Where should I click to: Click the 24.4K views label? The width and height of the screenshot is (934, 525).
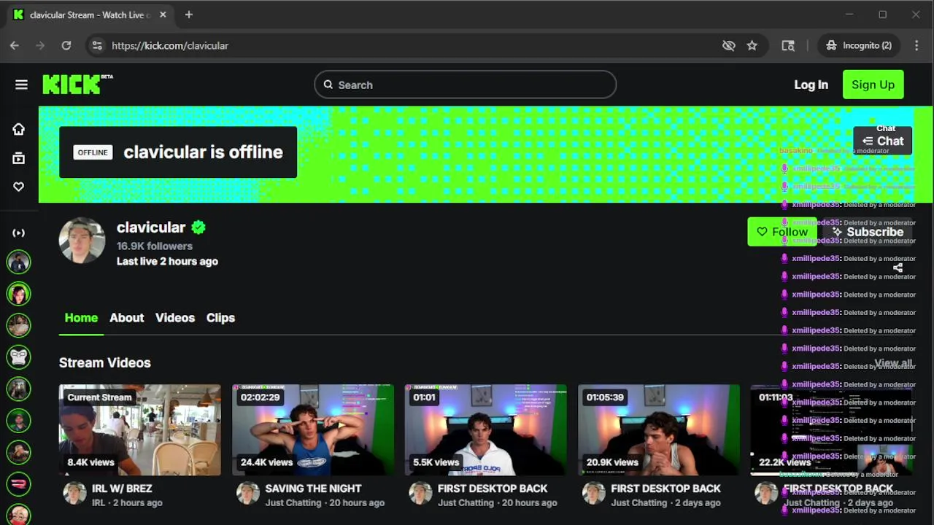pyautogui.click(x=266, y=462)
